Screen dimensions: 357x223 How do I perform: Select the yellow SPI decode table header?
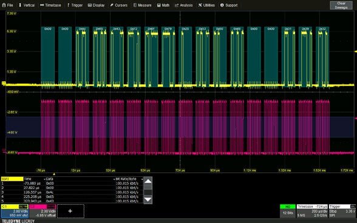tap(12, 179)
